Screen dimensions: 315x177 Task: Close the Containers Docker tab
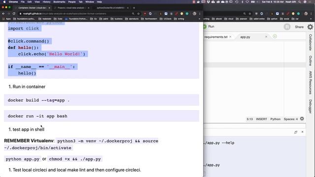[49, 8]
